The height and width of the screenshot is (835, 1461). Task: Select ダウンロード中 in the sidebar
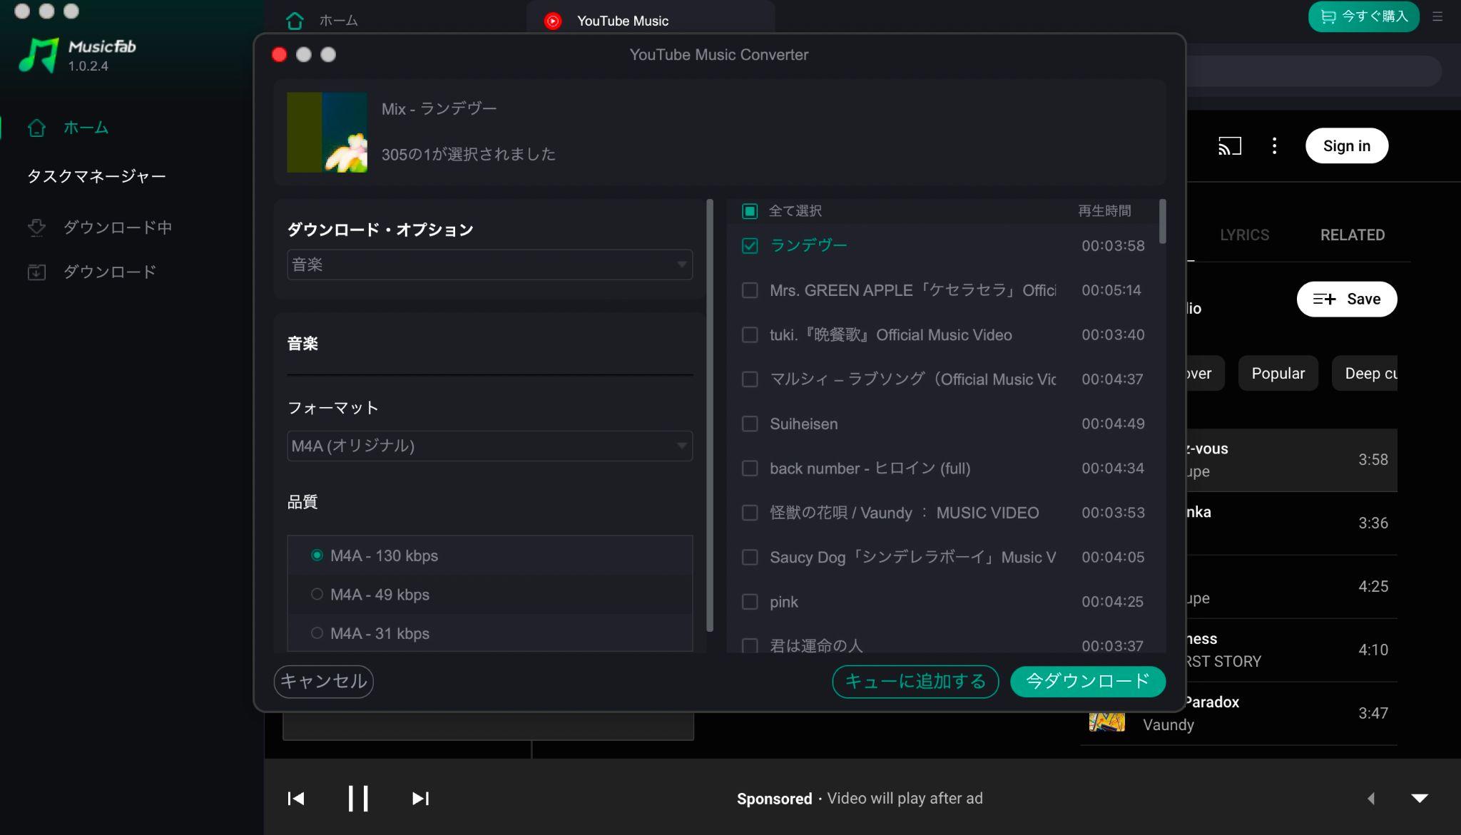tap(118, 227)
